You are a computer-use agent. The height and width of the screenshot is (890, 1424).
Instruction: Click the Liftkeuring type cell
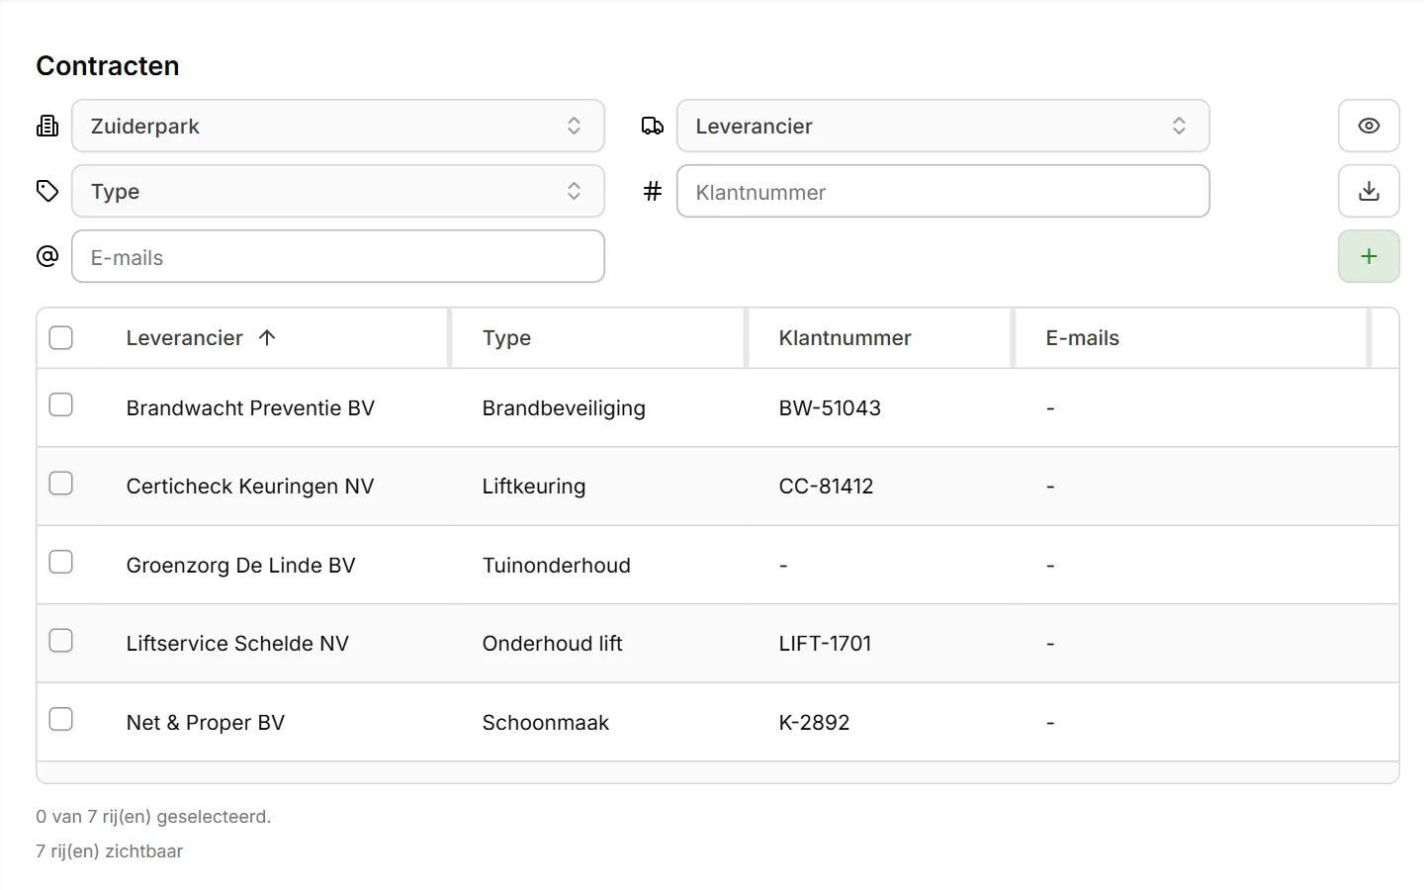pyautogui.click(x=534, y=487)
